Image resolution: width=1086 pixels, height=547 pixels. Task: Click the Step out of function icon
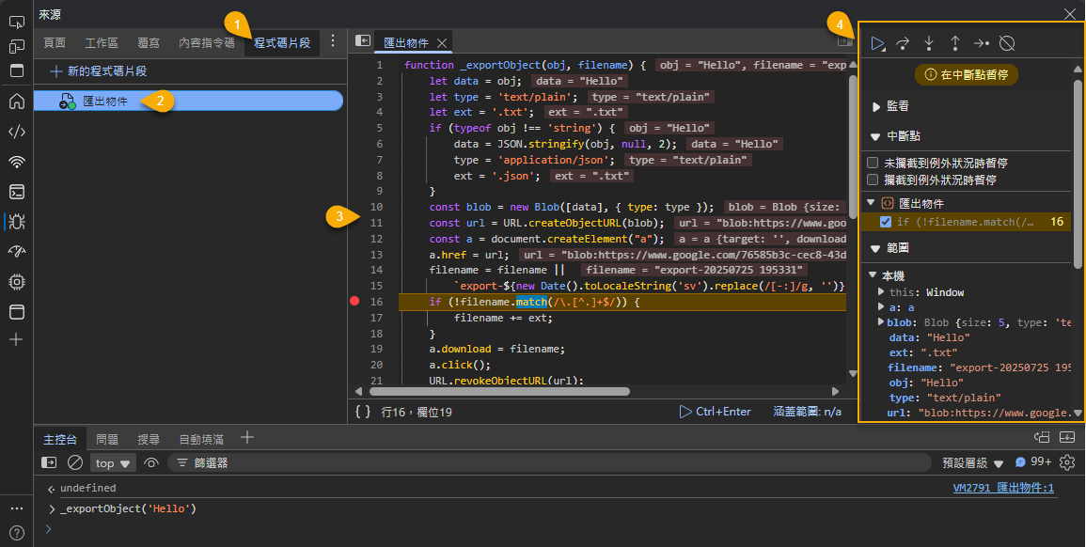(955, 43)
